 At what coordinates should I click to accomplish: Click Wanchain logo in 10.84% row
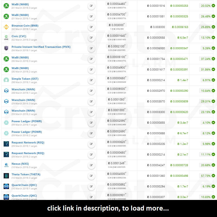[x=6, y=91]
